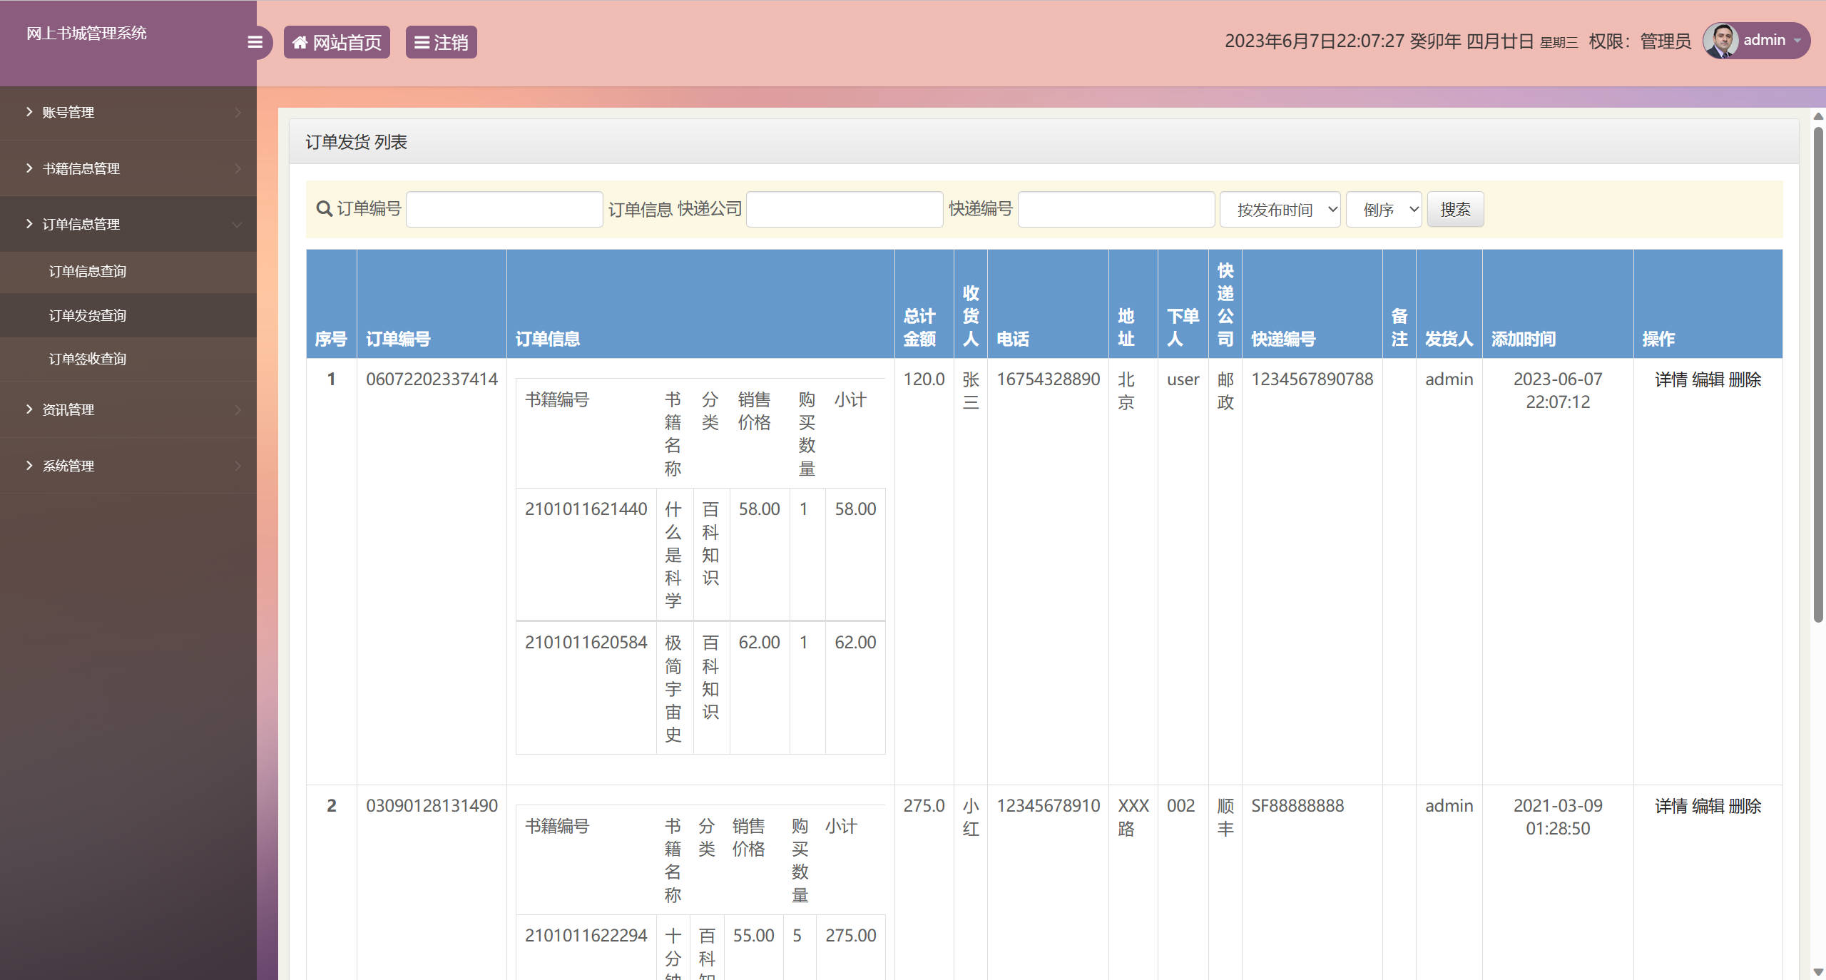Click the home icon in 网站首页

pos(300,43)
